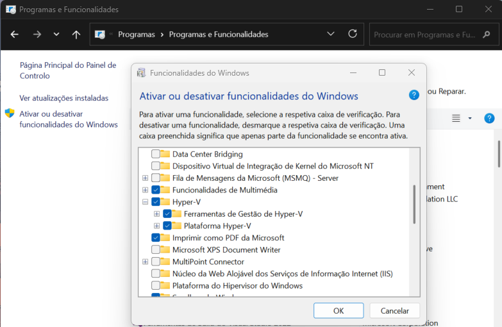Click the blue help icon in the main window

click(489, 119)
